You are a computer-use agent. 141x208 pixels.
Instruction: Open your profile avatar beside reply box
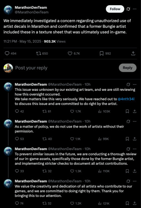coord(8,68)
